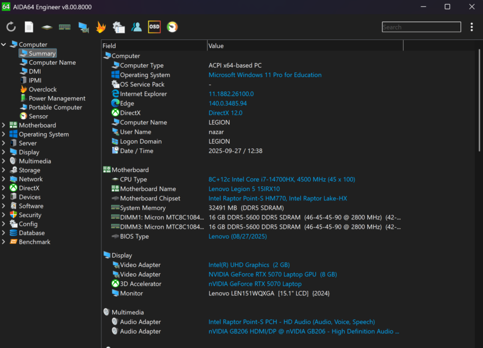Open the Intel Core i7-14700HX CPU link
Screen dimensions: 483x348
282,180
